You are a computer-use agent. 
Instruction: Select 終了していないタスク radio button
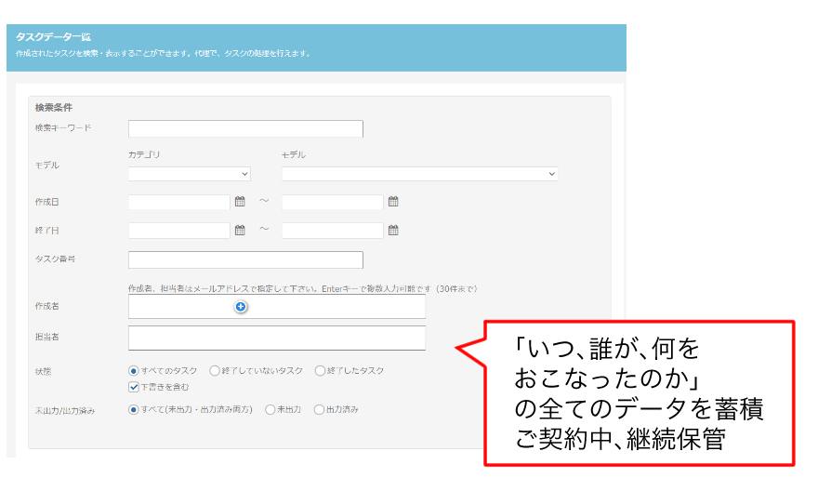tap(215, 371)
